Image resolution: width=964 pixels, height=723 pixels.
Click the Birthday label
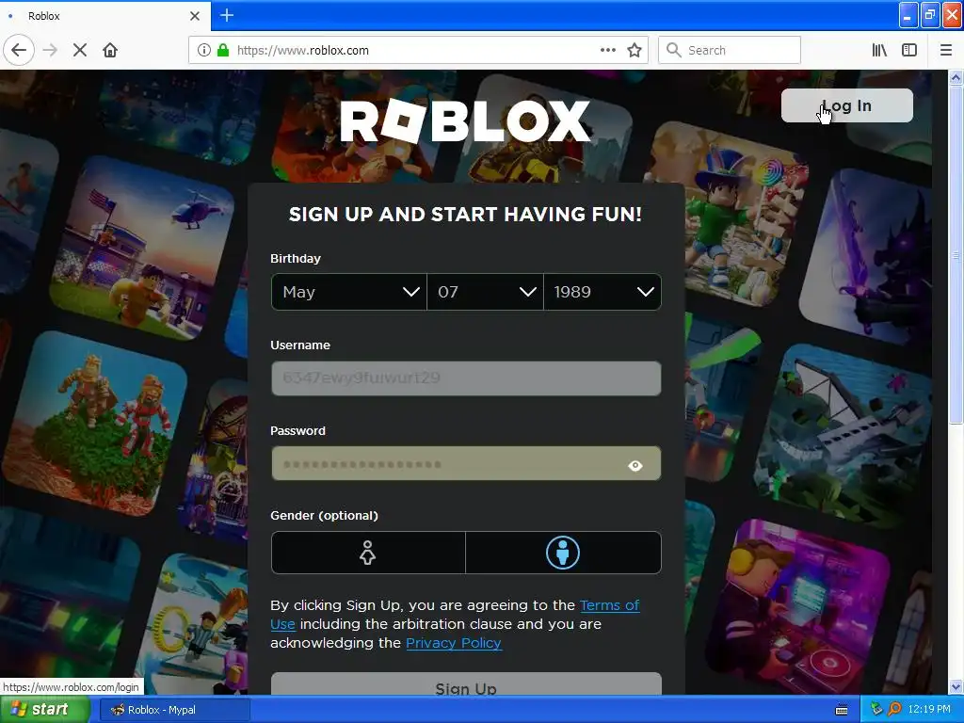pos(296,259)
